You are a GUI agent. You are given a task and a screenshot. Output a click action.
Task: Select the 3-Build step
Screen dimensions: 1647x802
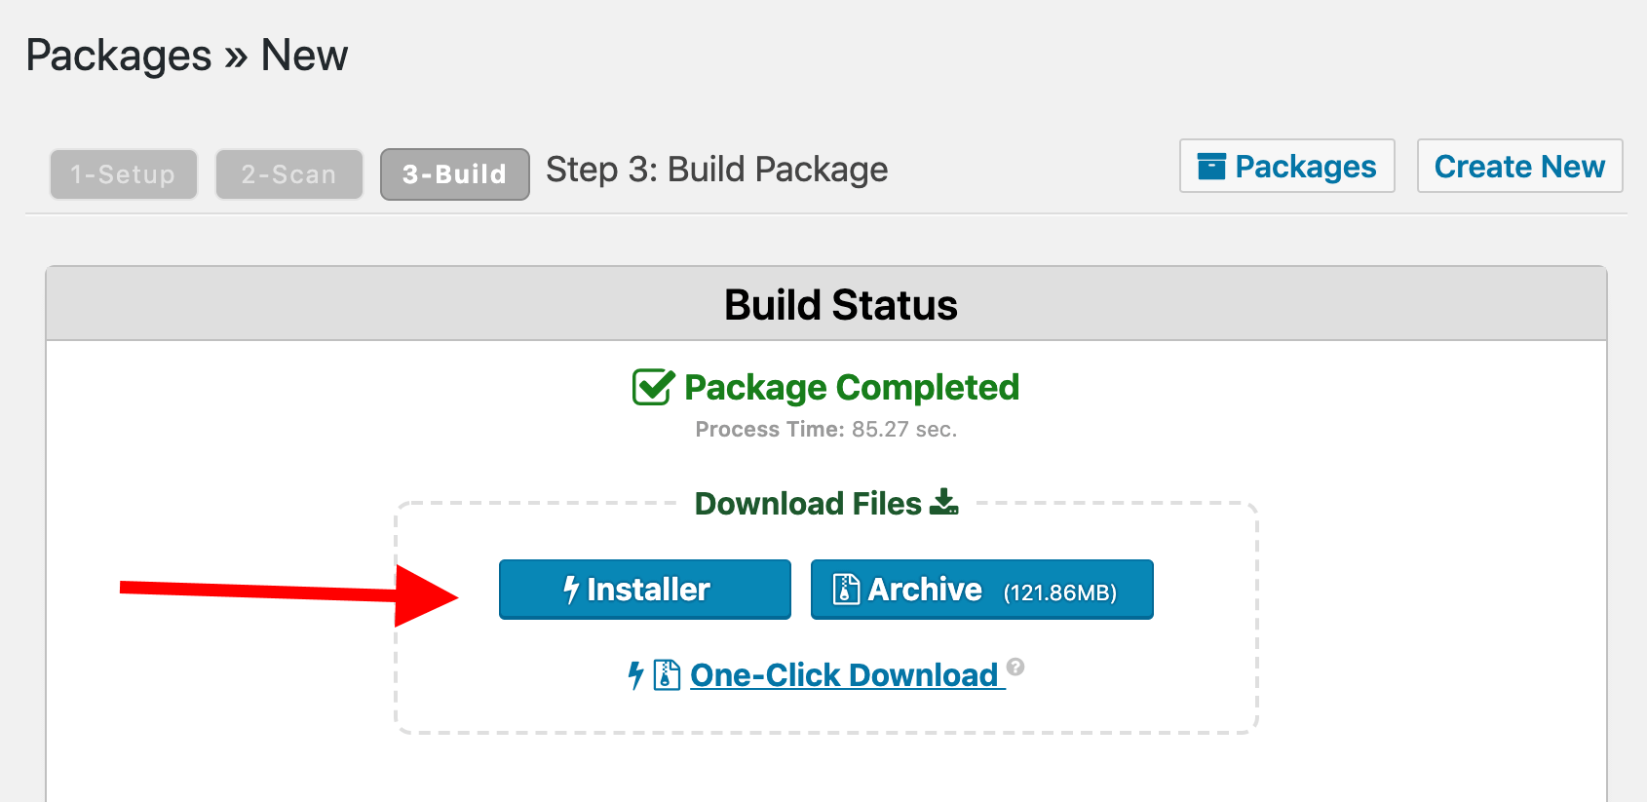[x=454, y=173]
